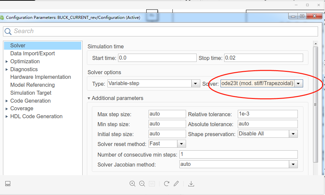Click the scrollbar up arrow
This screenshot has width=325, height=195.
[315, 44]
